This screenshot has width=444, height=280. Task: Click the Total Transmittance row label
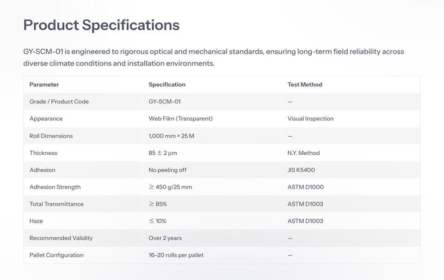point(56,204)
